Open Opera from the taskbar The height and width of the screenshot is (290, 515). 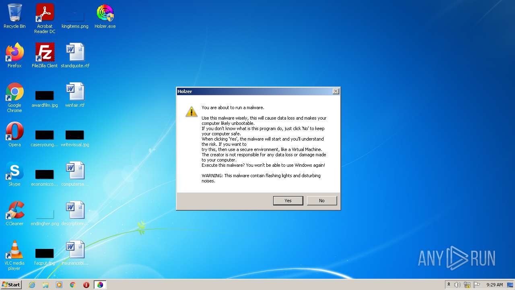coord(86,285)
